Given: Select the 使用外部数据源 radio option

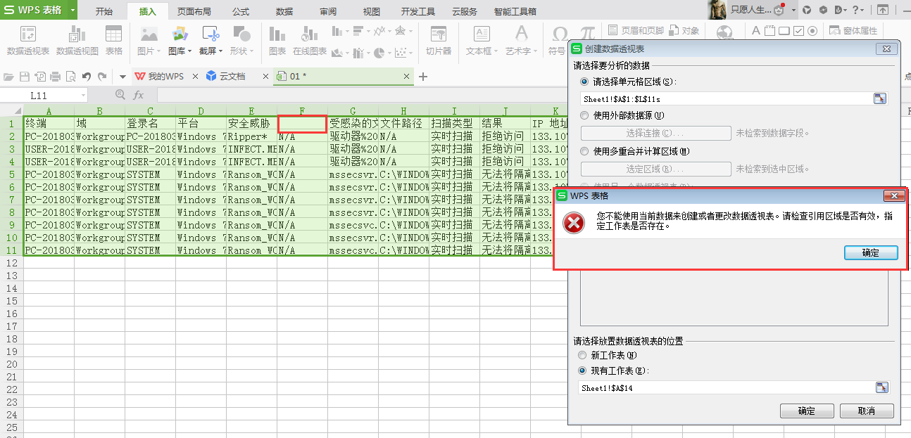Looking at the screenshot, I should 584,115.
